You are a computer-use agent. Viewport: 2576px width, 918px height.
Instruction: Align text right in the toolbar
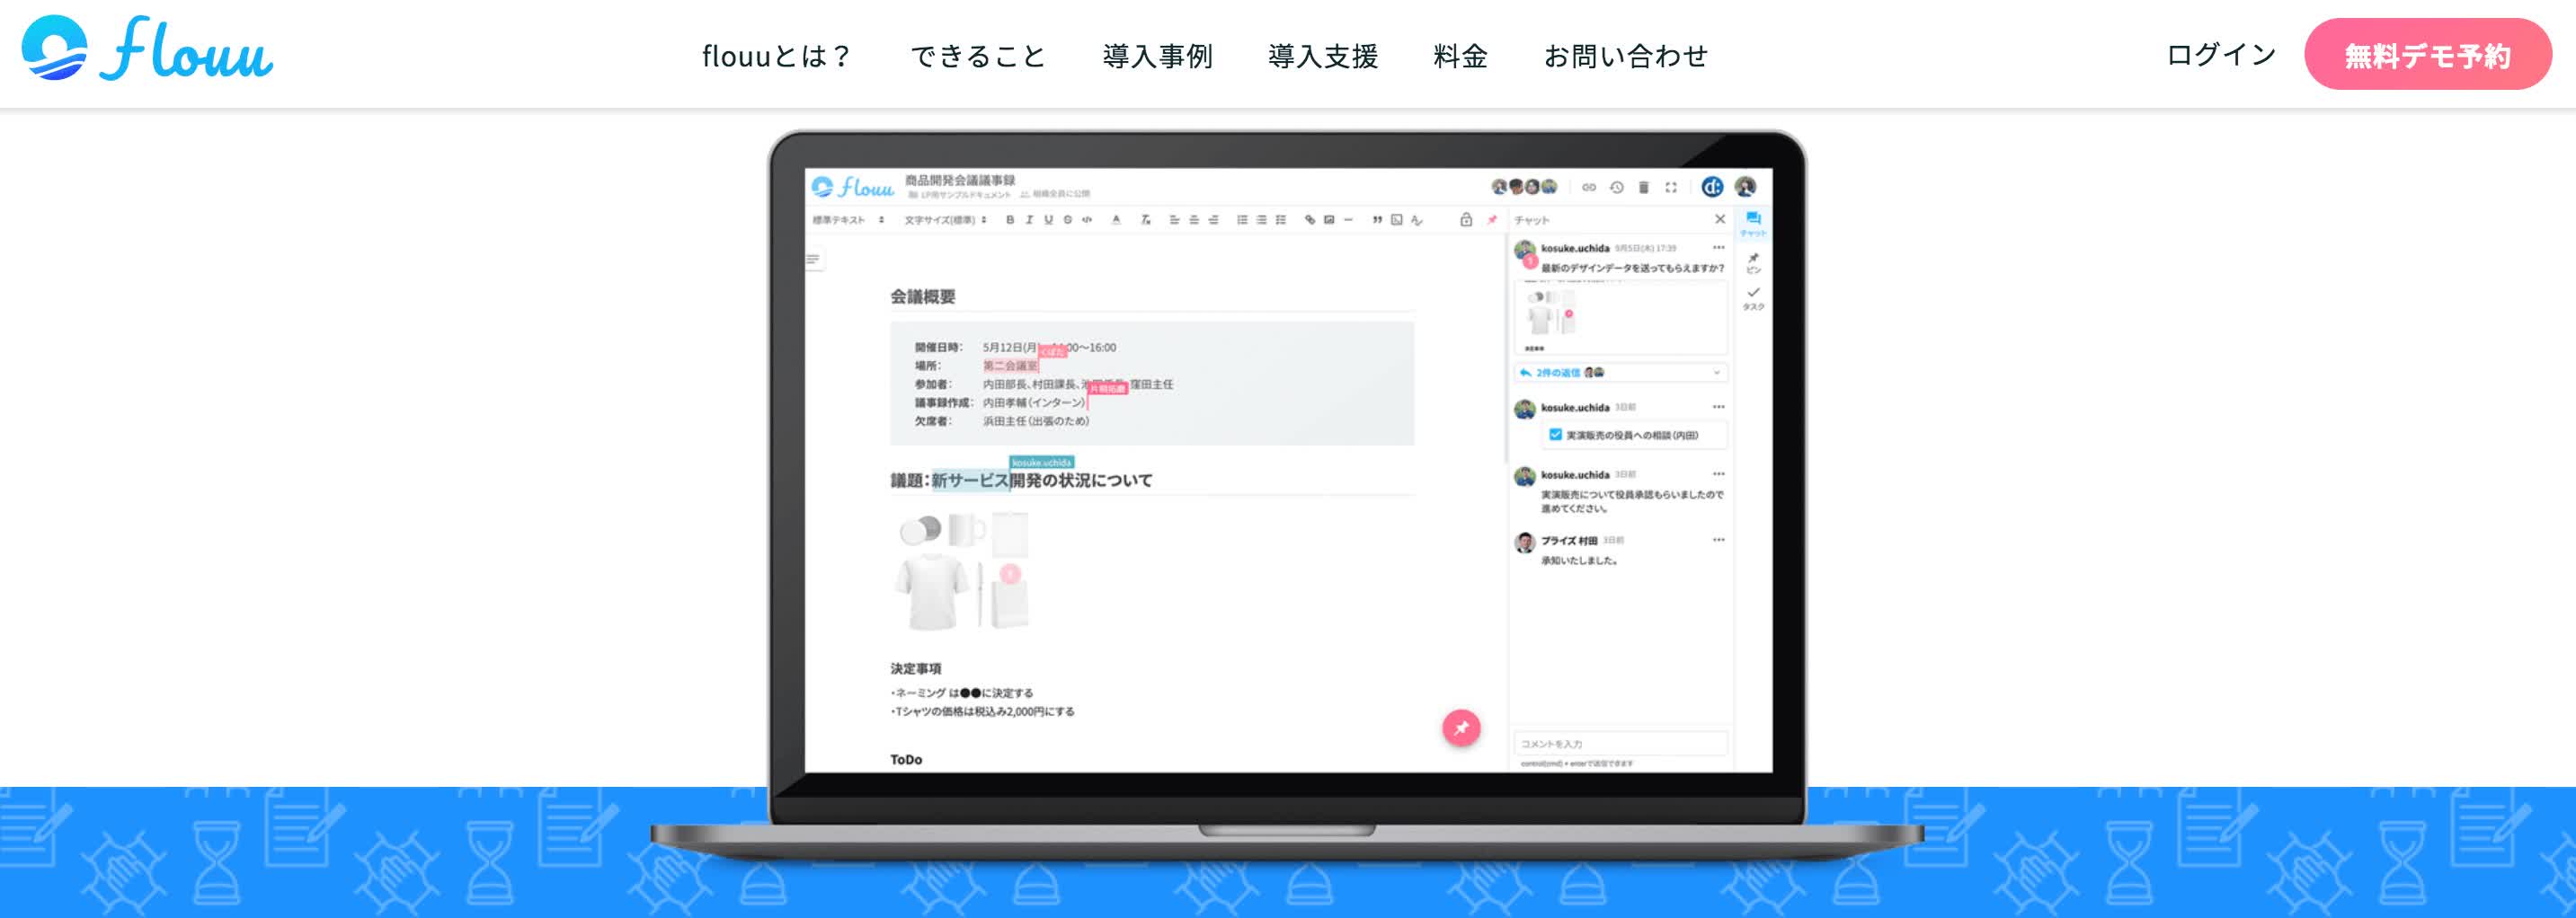[1213, 220]
